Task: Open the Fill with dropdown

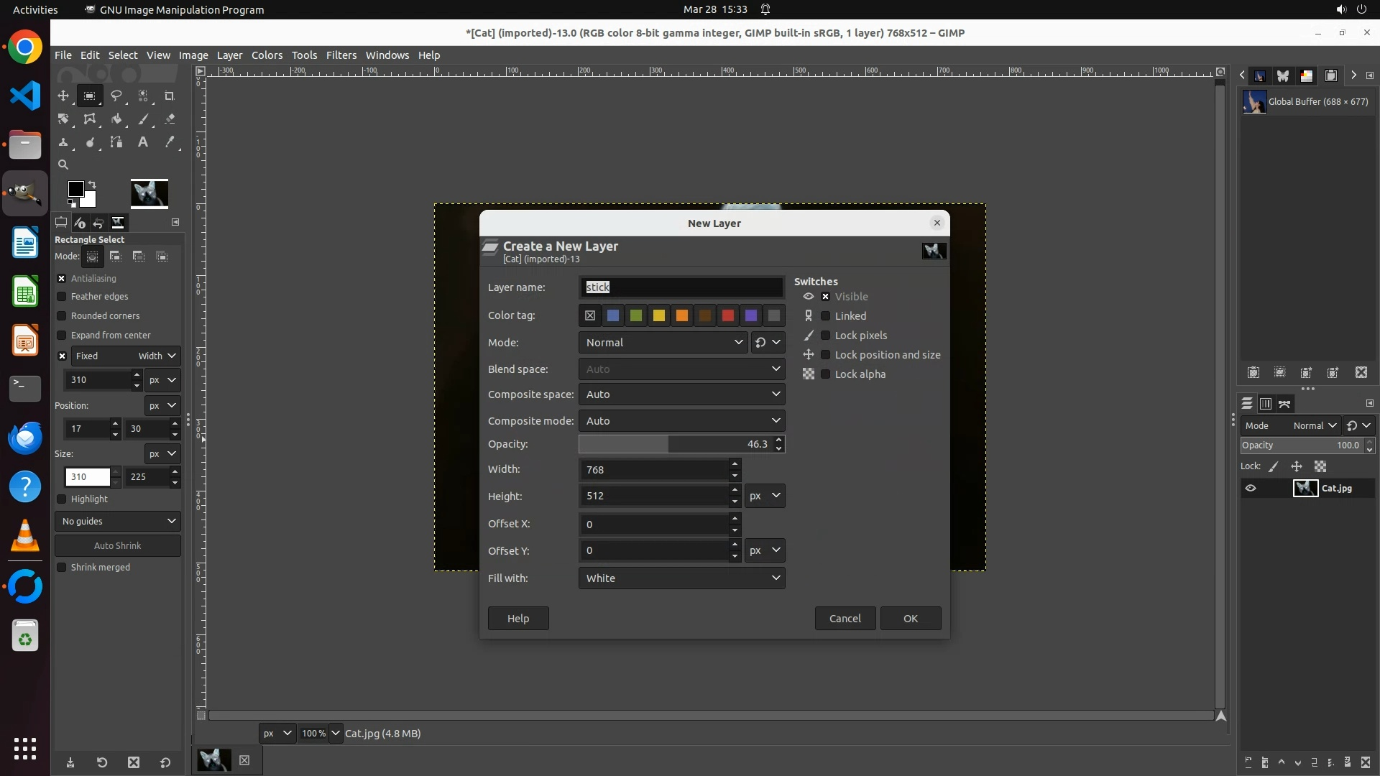Action: (x=681, y=578)
